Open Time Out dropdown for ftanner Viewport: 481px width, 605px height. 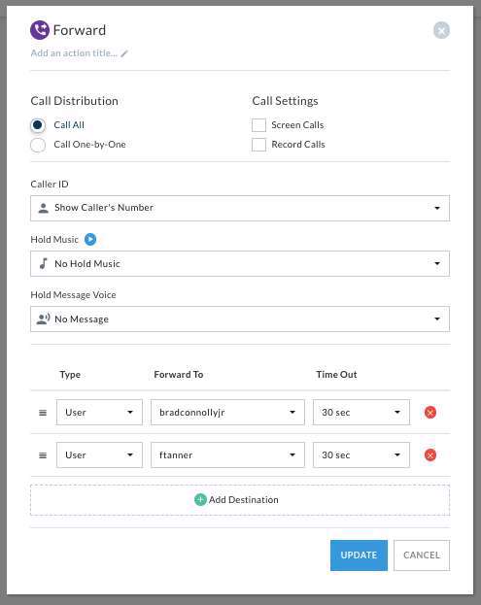pos(361,454)
